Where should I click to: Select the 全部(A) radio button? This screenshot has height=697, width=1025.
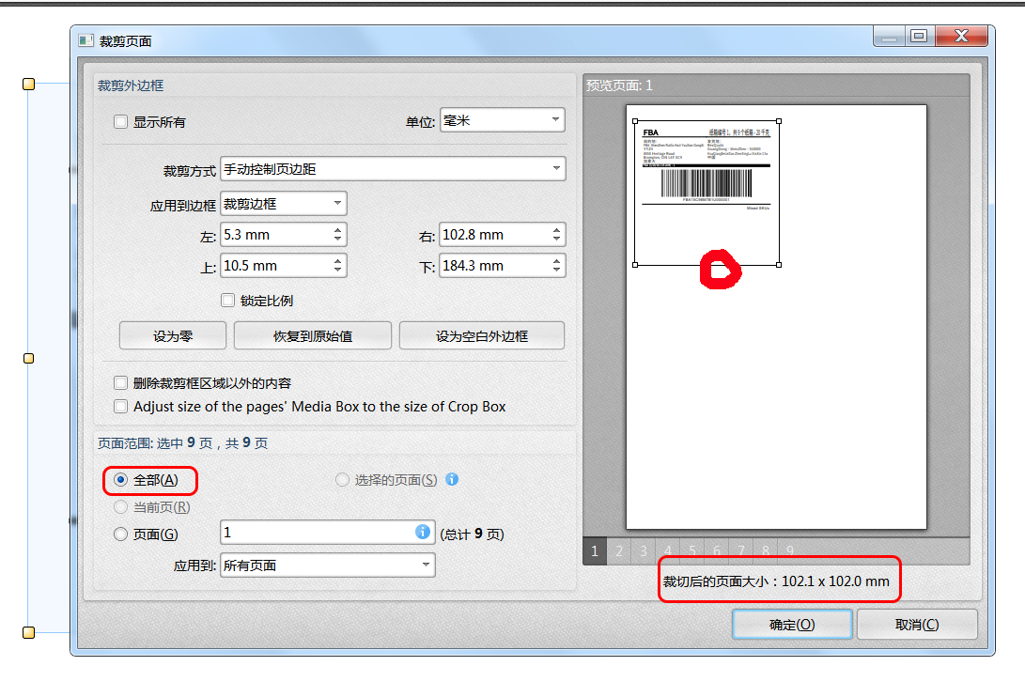[x=120, y=480]
